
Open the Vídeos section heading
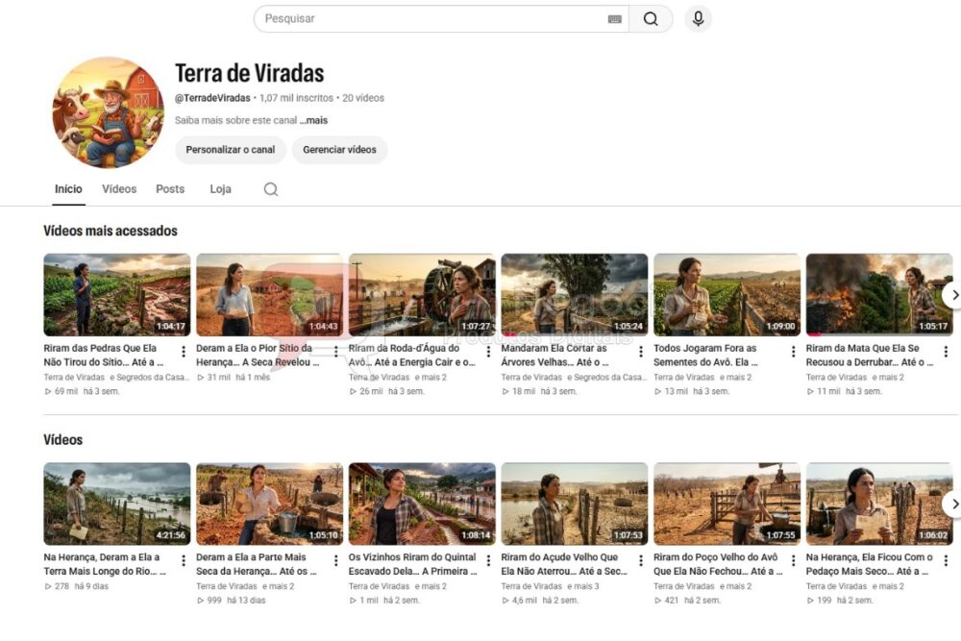[x=63, y=440]
